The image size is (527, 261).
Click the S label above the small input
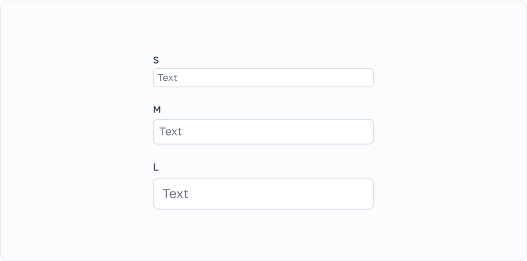[x=156, y=60]
